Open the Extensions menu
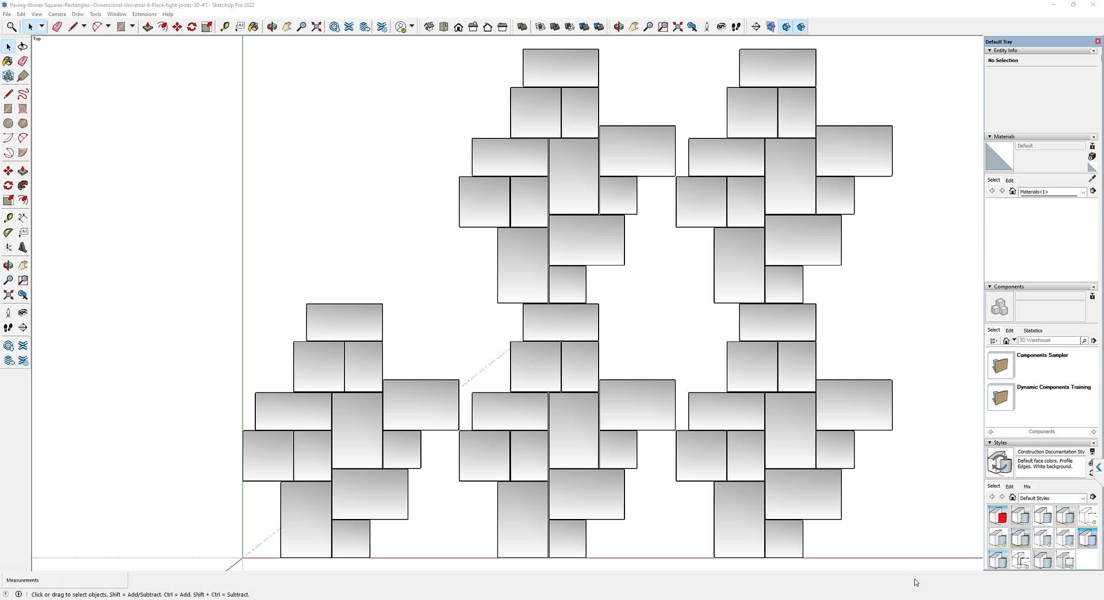Screen dimensions: 1104x600 (144, 14)
